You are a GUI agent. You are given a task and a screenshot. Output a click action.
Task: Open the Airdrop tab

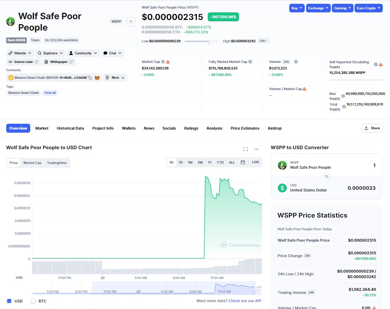[274, 128]
